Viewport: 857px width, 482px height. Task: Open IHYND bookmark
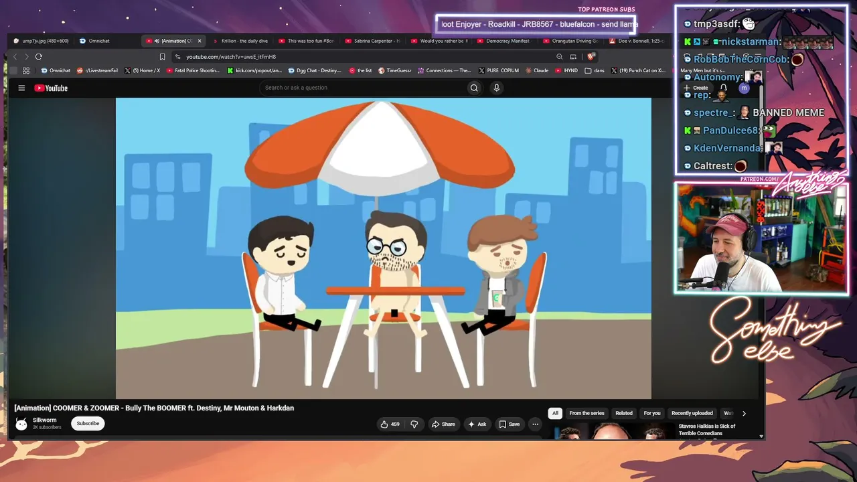pyautogui.click(x=566, y=70)
